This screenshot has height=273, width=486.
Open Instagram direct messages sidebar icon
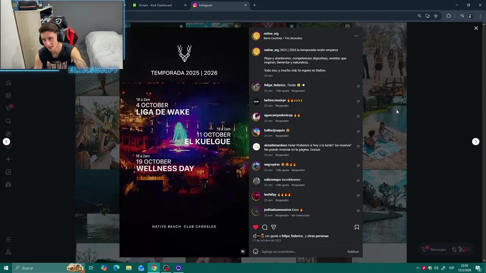tap(8, 108)
